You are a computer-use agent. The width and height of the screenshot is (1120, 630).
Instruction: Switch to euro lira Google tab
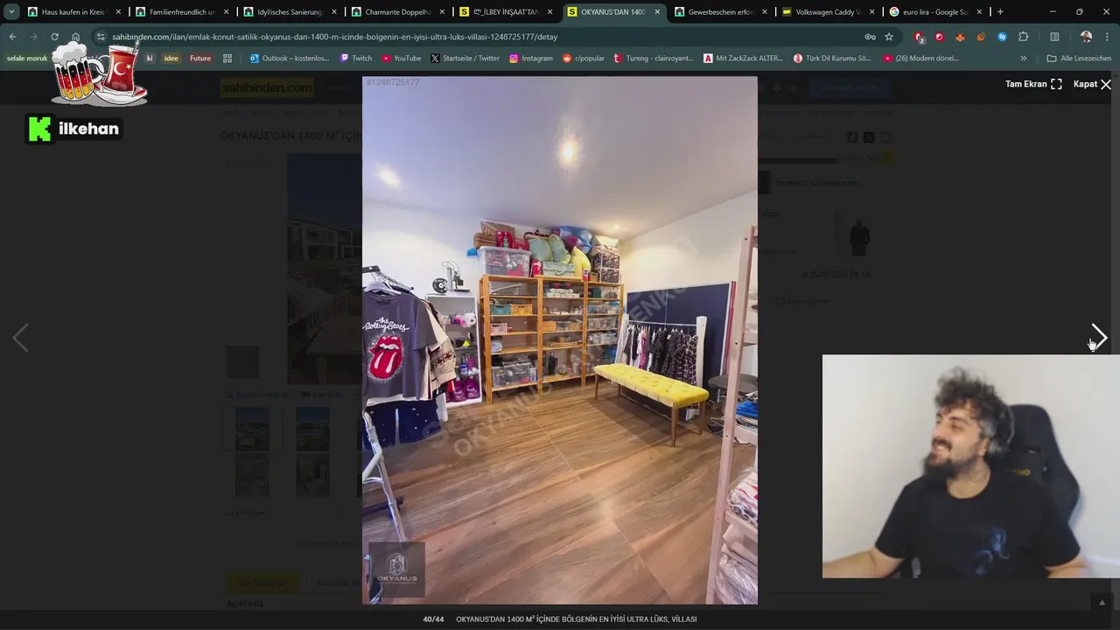[x=936, y=12]
